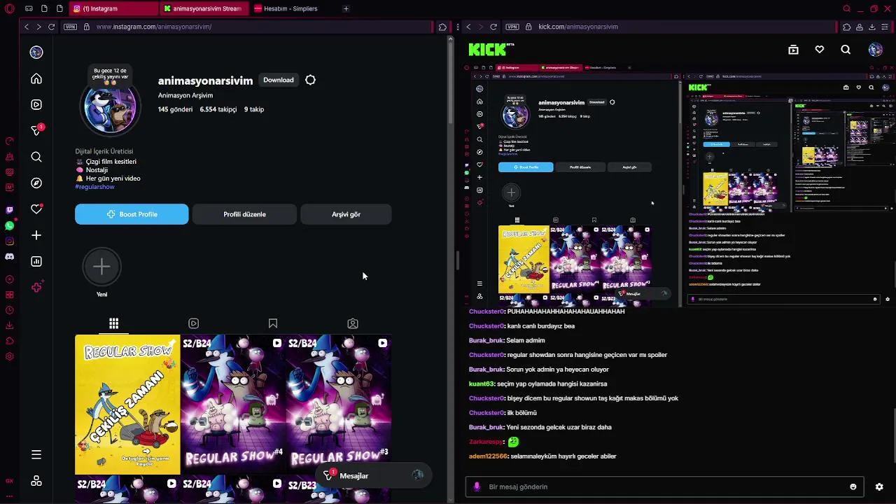Click the Download button by username
Screen dimensions: 896x504
(279, 80)
